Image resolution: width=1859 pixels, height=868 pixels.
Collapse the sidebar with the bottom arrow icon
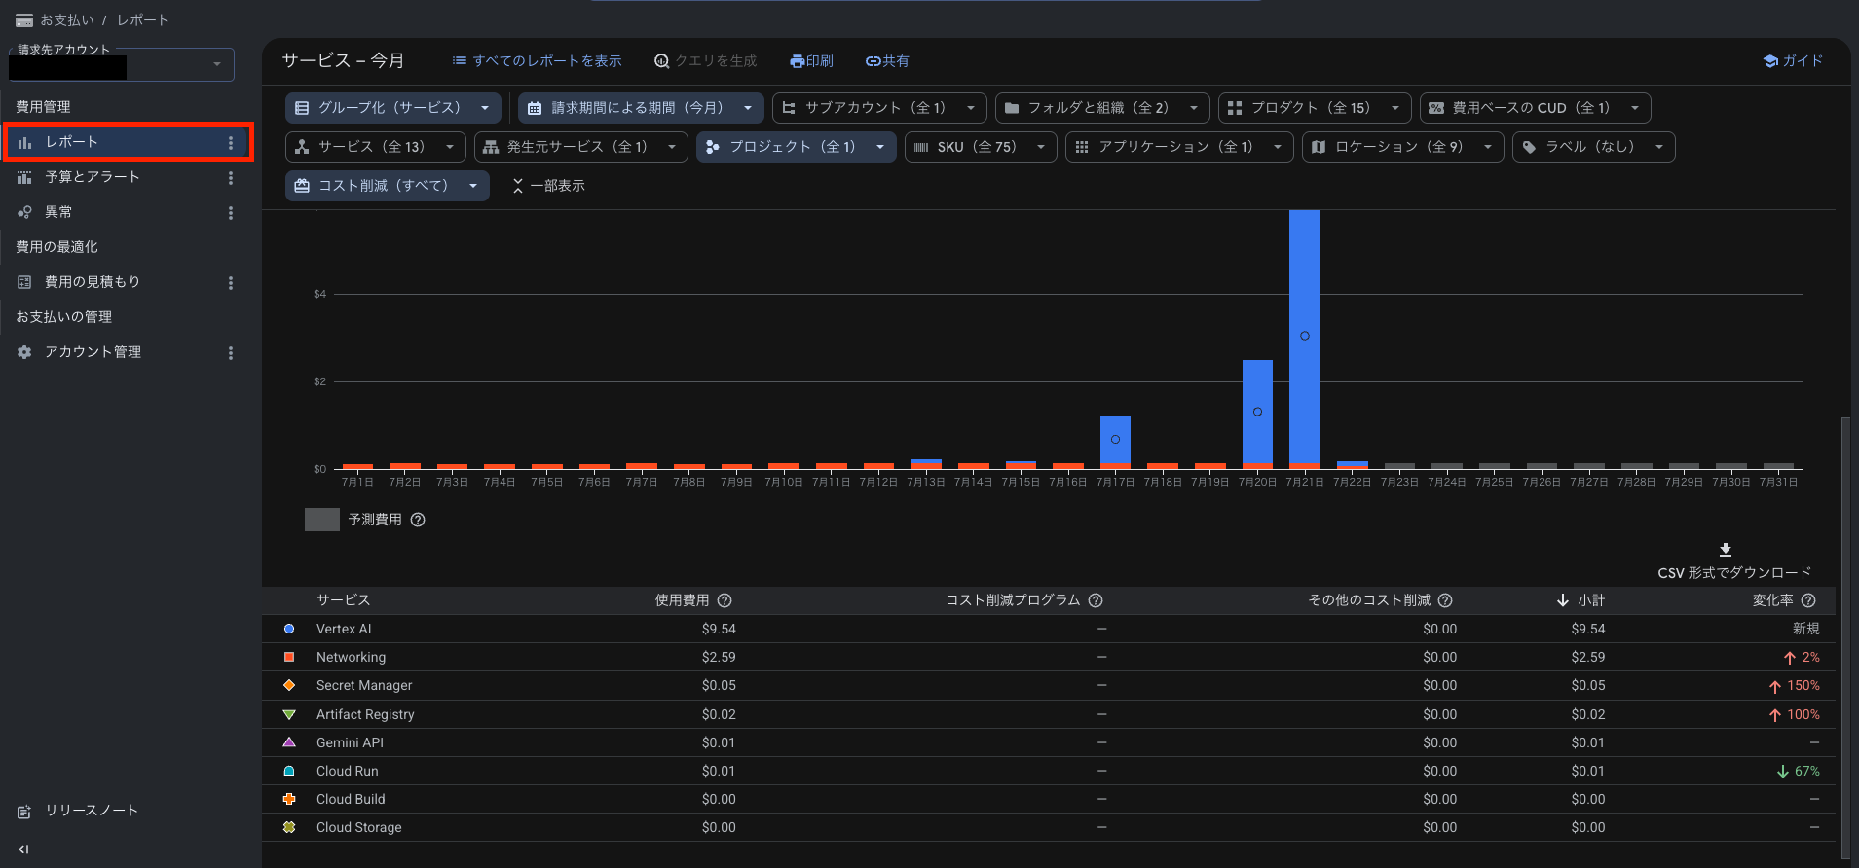pos(24,850)
